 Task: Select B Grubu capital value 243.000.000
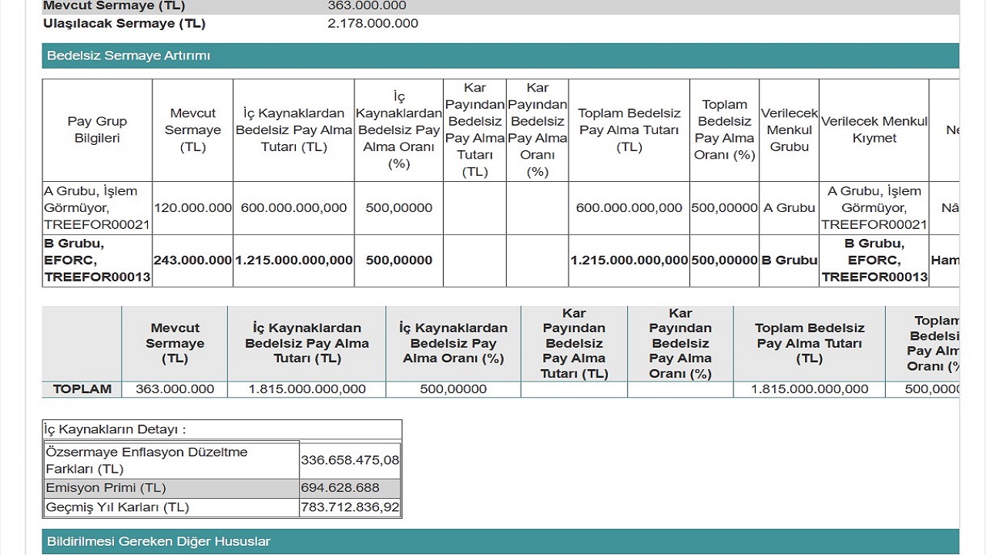pyautogui.click(x=193, y=261)
